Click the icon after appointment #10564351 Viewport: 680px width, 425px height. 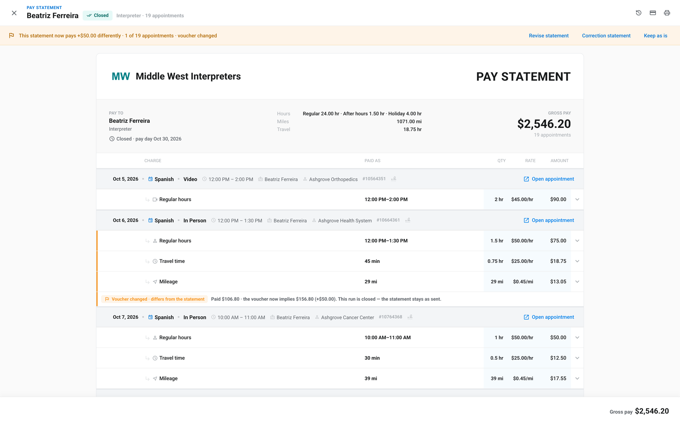[x=394, y=179]
